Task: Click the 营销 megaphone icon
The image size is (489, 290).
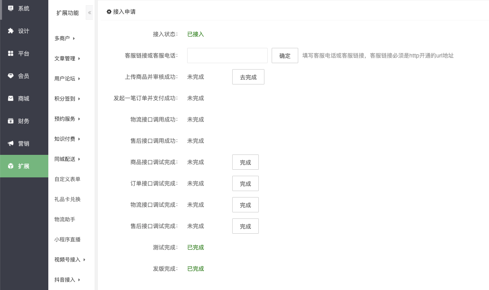Action: [11, 144]
